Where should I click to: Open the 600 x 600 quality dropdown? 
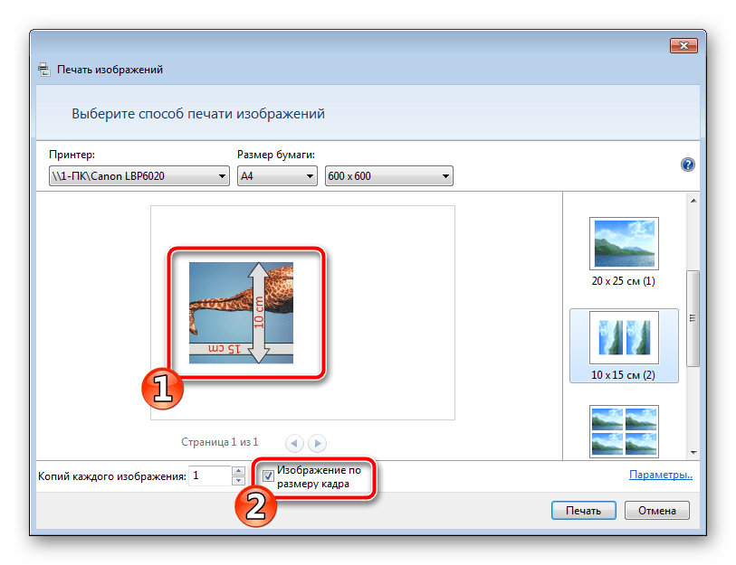388,176
